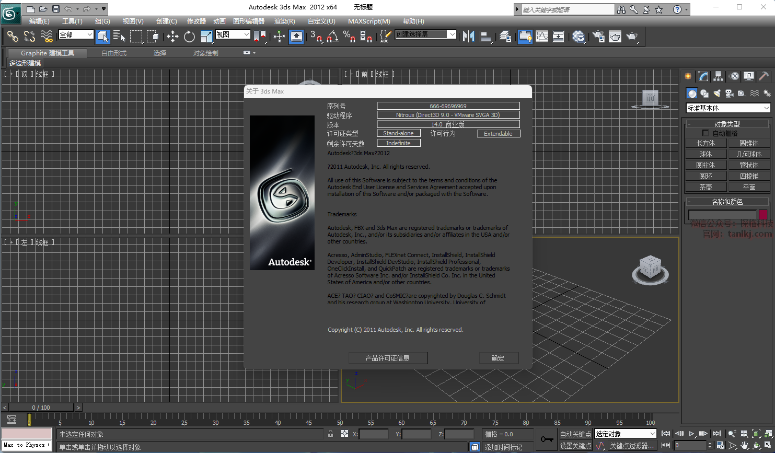Select the Move transform tool
This screenshot has width=775, height=453.
tap(172, 36)
